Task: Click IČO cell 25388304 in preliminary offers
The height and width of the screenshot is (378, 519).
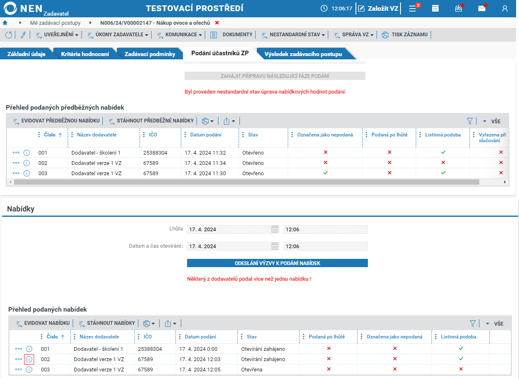Action: click(x=156, y=153)
